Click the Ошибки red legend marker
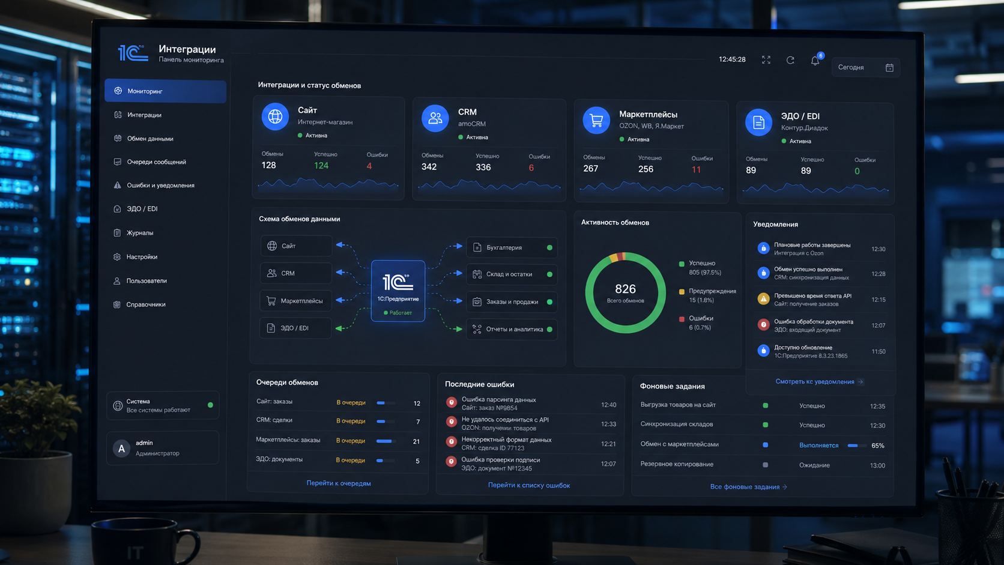The image size is (1004, 565). click(x=682, y=319)
